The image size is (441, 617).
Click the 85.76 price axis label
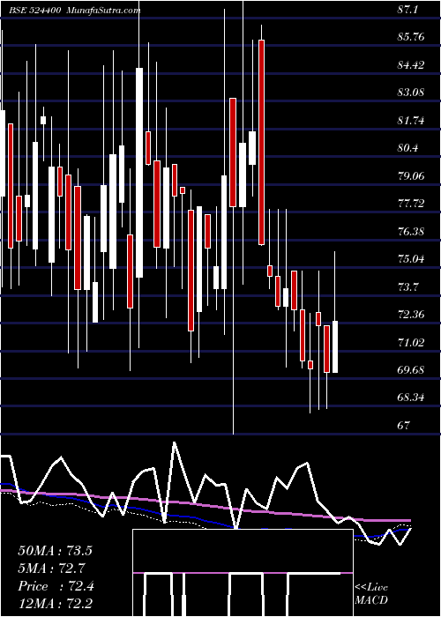pyautogui.click(x=411, y=37)
